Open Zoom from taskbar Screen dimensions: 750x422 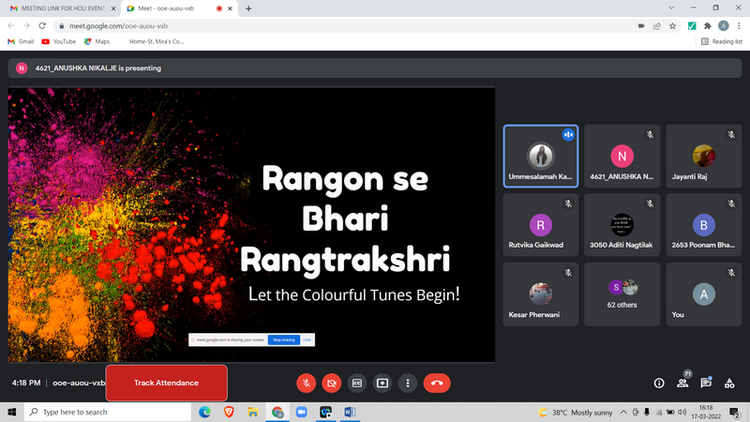301,412
